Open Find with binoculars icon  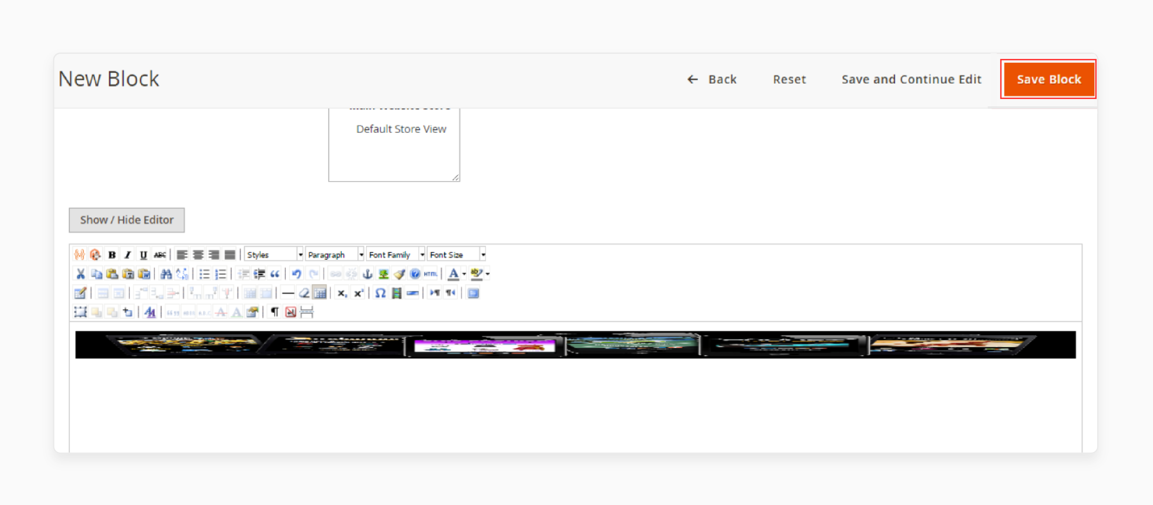pyautogui.click(x=166, y=273)
